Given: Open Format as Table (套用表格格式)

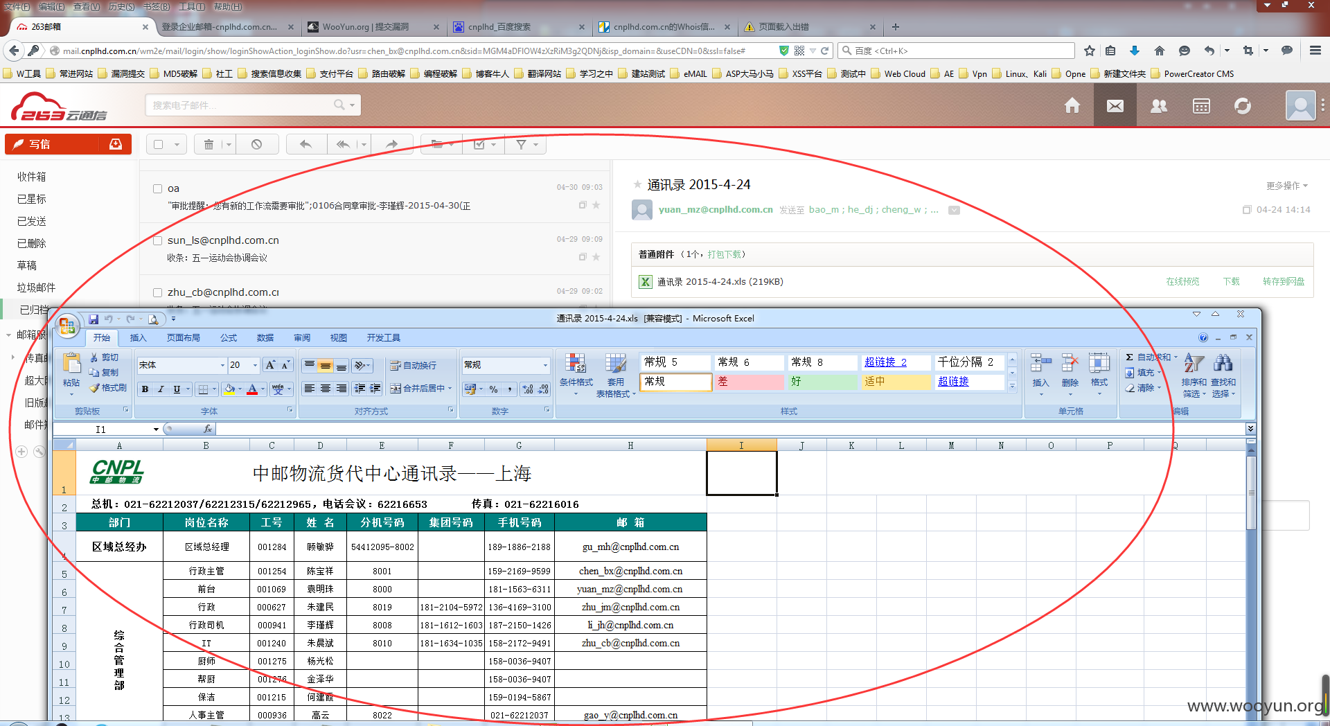Looking at the screenshot, I should click(x=615, y=375).
